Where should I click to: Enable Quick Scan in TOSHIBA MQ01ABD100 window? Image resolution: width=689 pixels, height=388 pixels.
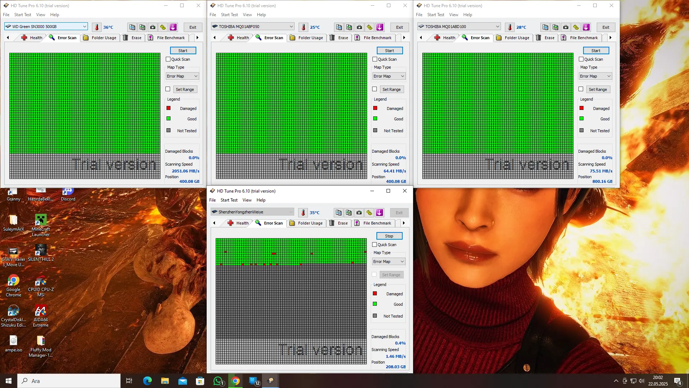(x=581, y=59)
